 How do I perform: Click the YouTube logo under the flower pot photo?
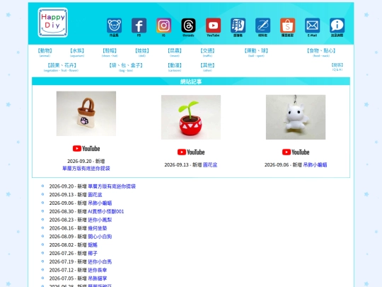click(x=191, y=152)
